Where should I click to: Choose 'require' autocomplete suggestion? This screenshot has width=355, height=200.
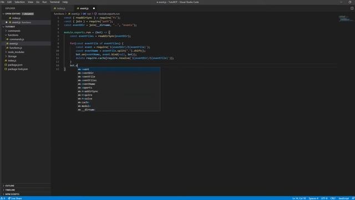[119, 95]
